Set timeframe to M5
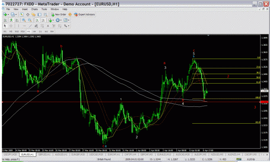270x162 pixels. point(11,31)
